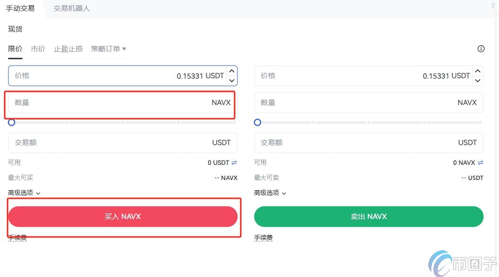Image resolution: width=499 pixels, height=277 pixels.
Task: Select the 手动交易 tab
Action: click(20, 8)
